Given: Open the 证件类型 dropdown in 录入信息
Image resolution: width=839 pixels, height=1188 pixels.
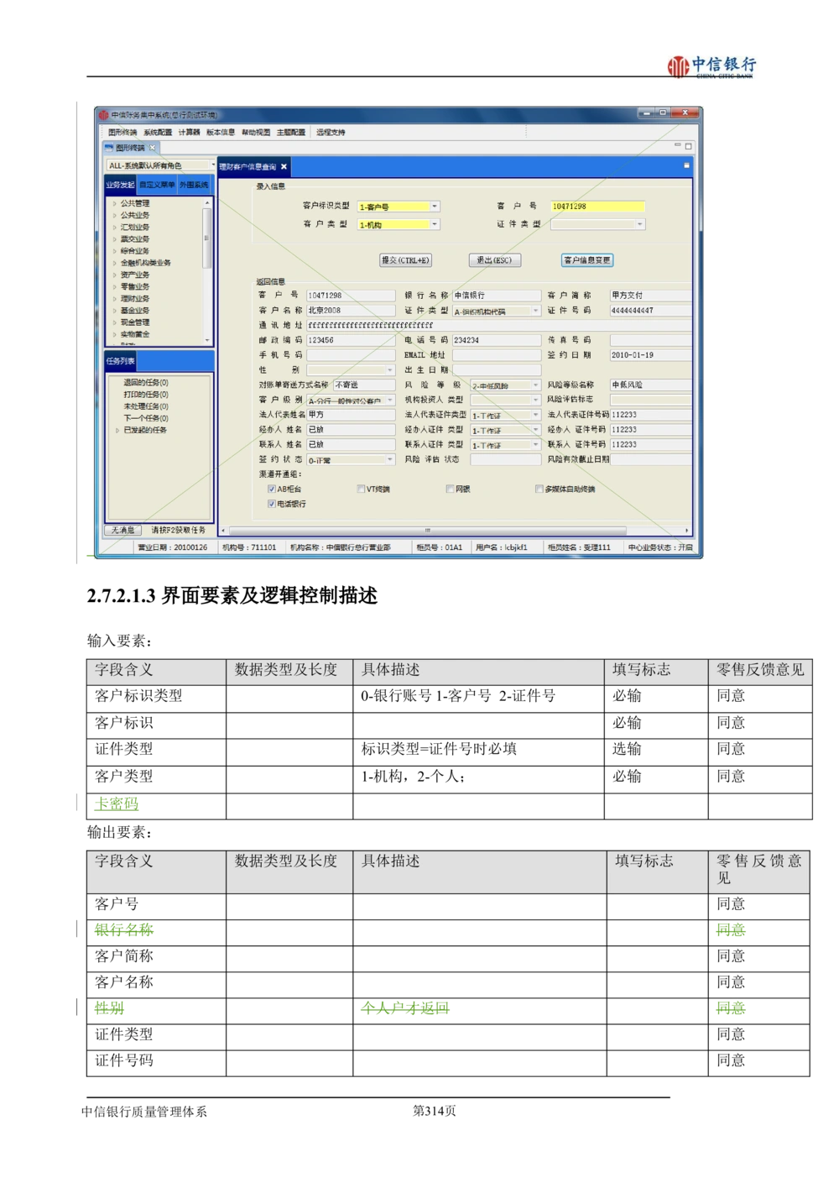Looking at the screenshot, I should (x=639, y=223).
